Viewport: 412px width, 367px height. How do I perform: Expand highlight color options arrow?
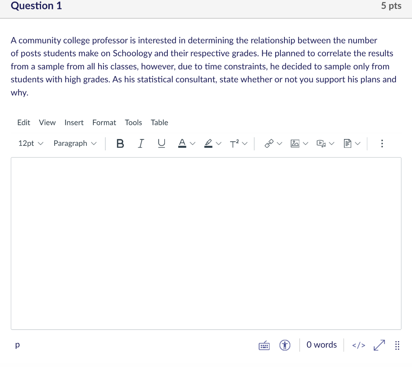pyautogui.click(x=218, y=144)
